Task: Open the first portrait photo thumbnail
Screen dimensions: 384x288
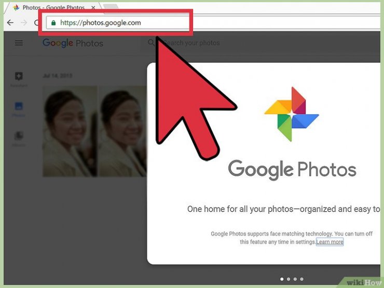Action: pyautogui.click(x=70, y=131)
